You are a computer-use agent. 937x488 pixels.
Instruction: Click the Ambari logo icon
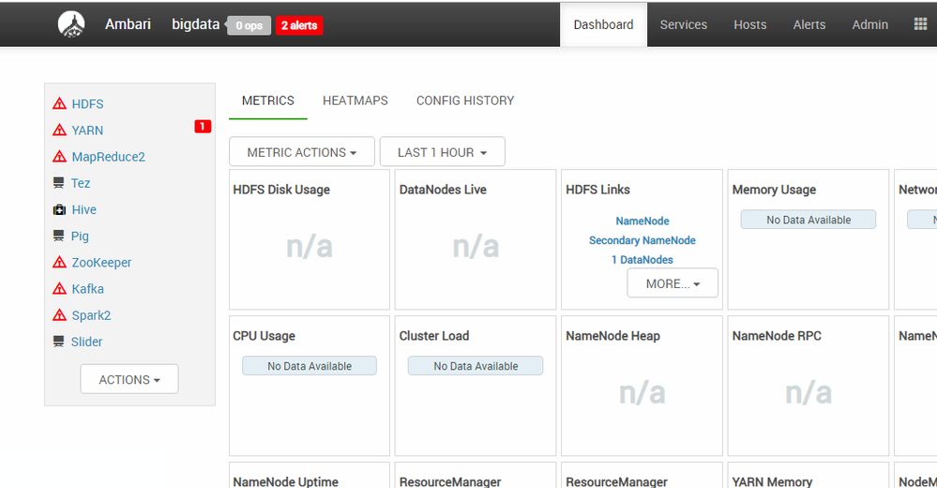(x=71, y=24)
